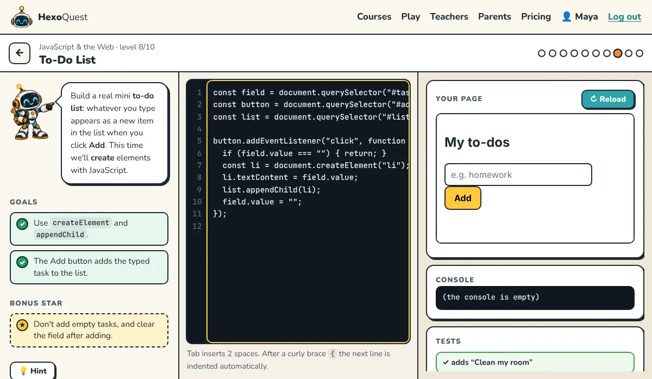This screenshot has height=379, width=652.
Task: Click code line 'field.value = "";'
Action: pyautogui.click(x=262, y=201)
